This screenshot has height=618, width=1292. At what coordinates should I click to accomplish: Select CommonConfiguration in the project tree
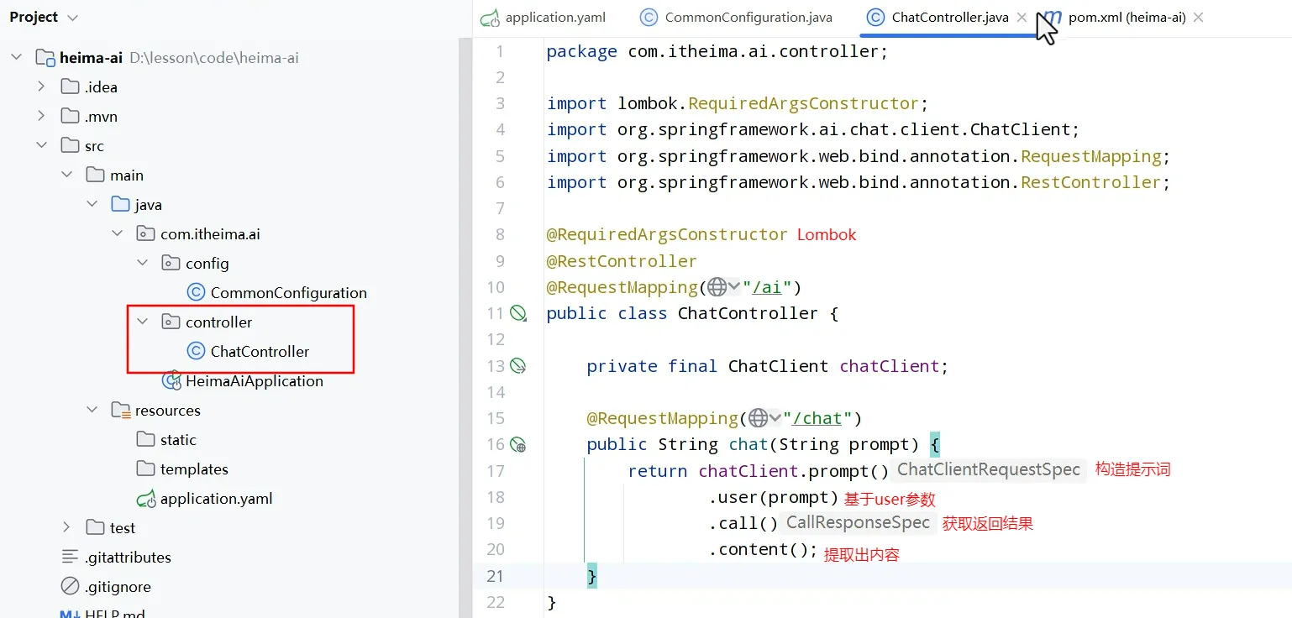pyautogui.click(x=288, y=293)
